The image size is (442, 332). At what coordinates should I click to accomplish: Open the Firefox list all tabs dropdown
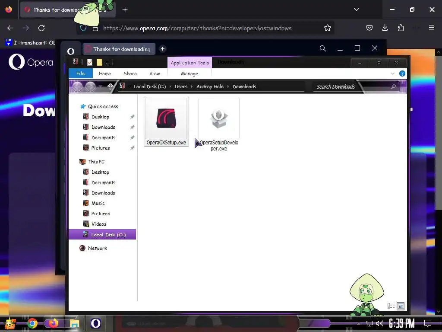click(x=356, y=10)
